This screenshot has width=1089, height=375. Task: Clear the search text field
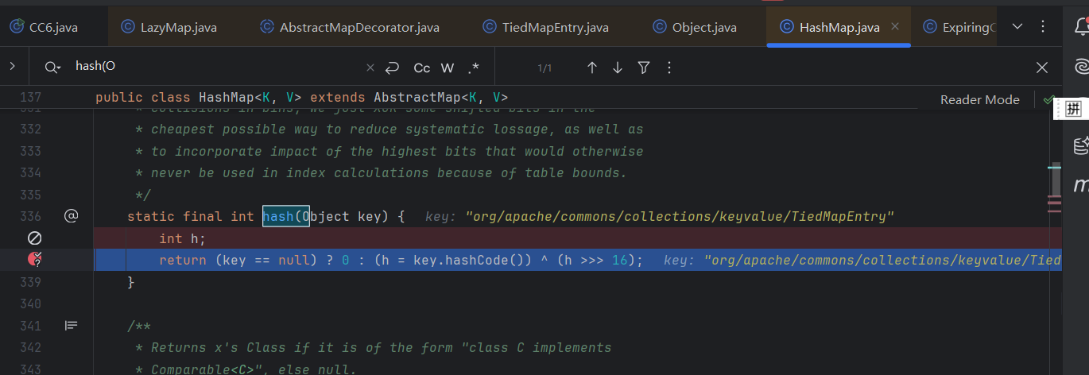pyautogui.click(x=370, y=68)
